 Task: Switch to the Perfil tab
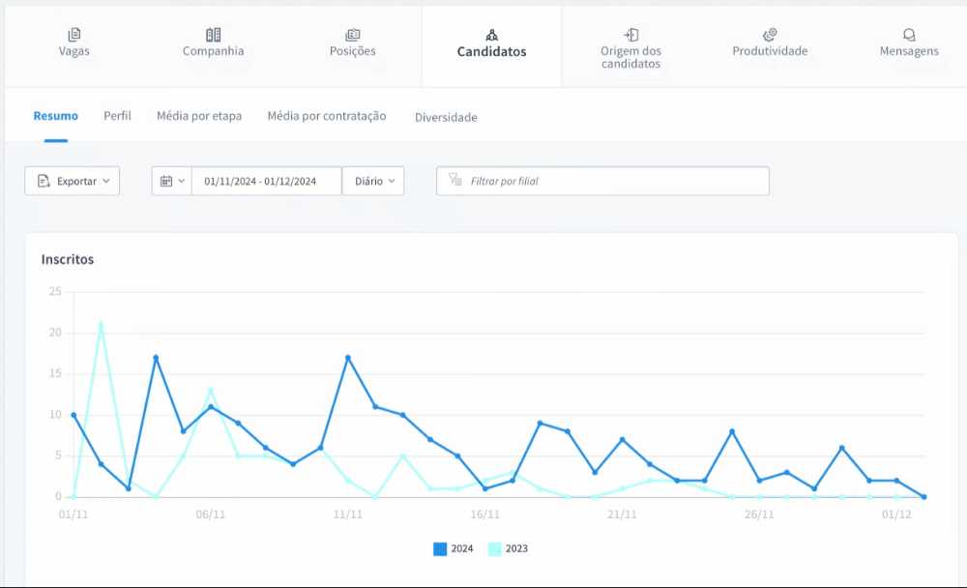117,116
